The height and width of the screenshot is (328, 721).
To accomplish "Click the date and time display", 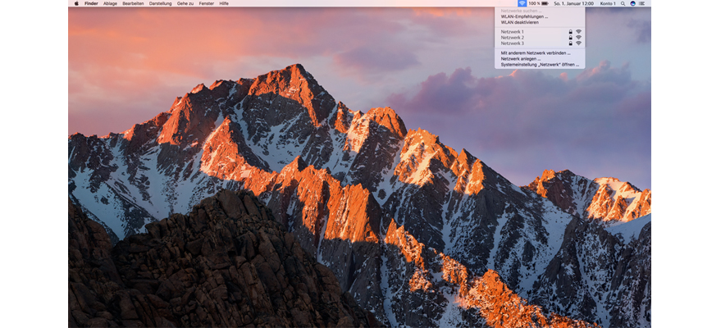I will 575,3.
